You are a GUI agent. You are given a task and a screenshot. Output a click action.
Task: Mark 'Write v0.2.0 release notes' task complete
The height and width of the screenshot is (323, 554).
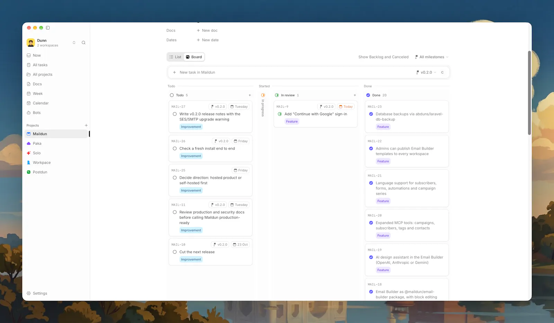click(175, 114)
